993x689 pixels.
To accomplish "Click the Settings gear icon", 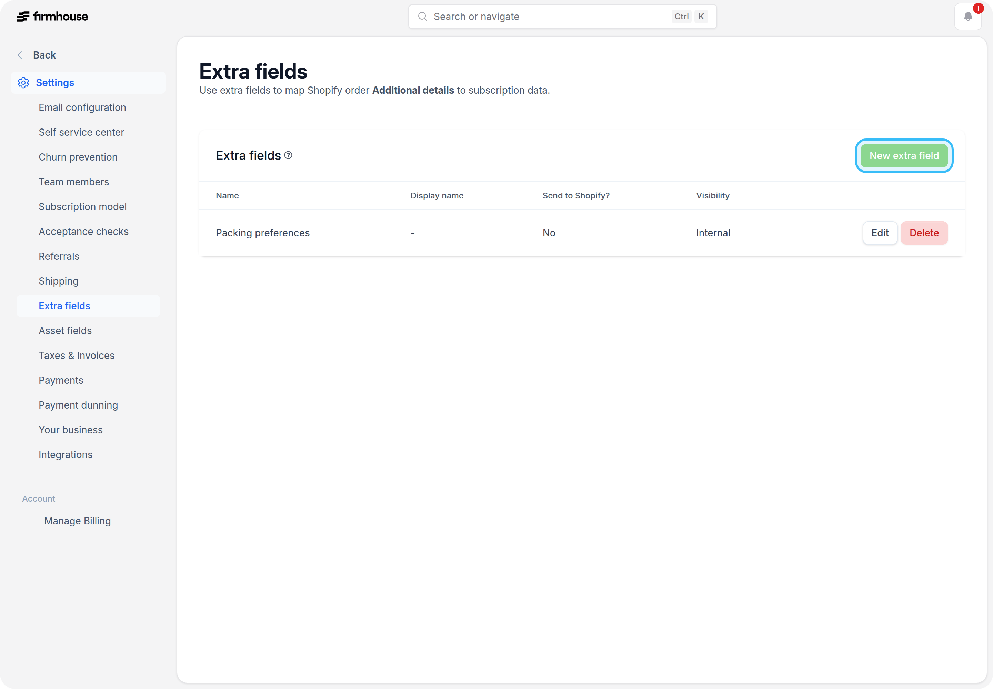I will point(23,82).
